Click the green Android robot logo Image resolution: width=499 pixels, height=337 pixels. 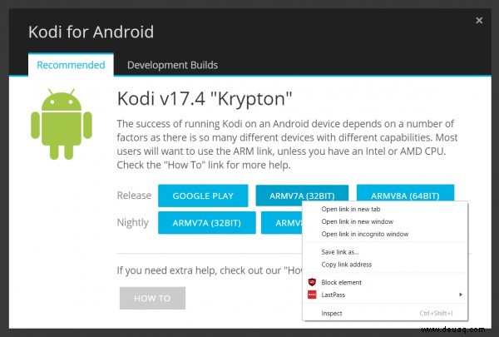coord(62,124)
